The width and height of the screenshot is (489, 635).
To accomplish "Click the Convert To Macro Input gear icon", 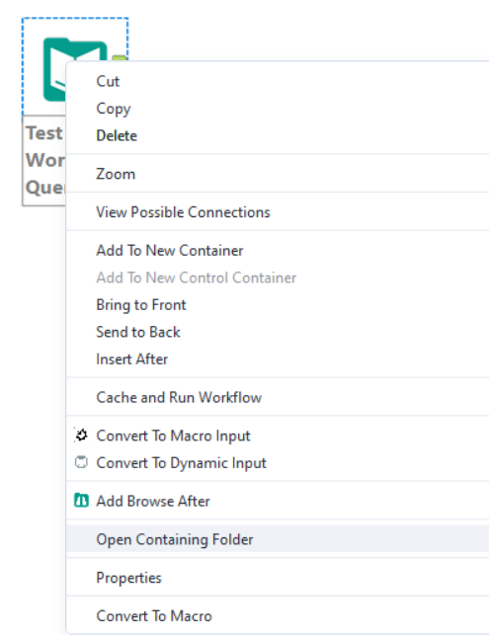I will click(x=81, y=436).
